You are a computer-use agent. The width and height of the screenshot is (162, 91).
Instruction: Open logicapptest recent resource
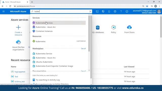20,72
